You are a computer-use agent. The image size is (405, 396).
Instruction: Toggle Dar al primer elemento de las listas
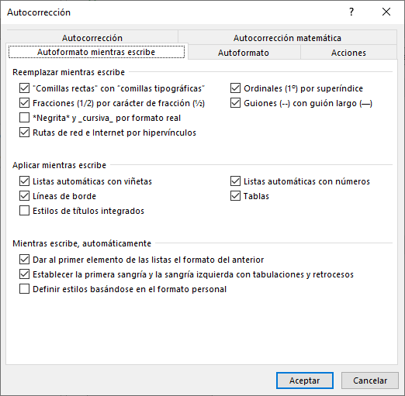pos(24,260)
